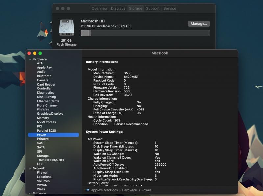Click "251 GB Flash Storage" label
Screen dimensions: 263x196
pyautogui.click(x=66, y=43)
